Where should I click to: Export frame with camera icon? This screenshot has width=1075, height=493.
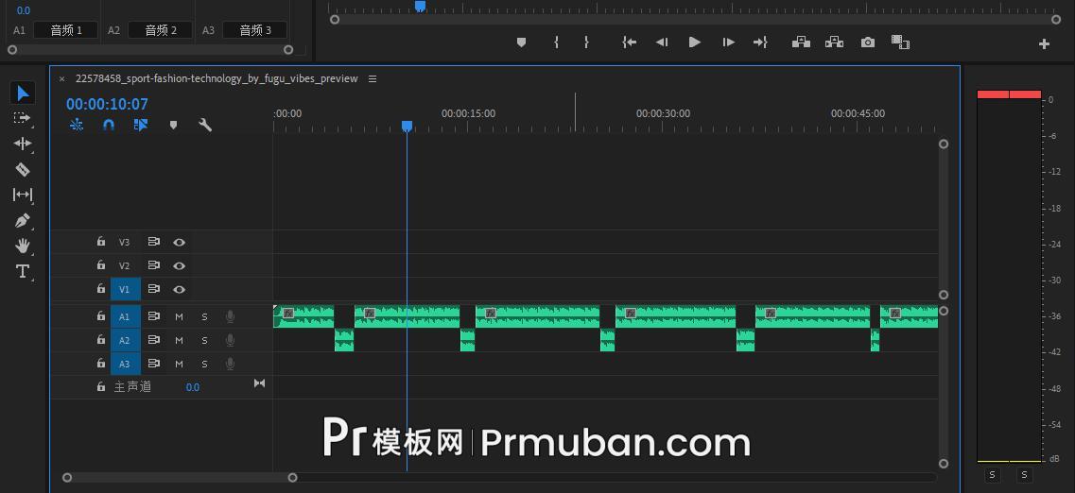[x=868, y=42]
